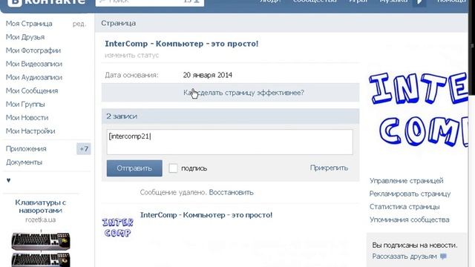Click the 20 января 2014 date value
The height and width of the screenshot is (267, 475).
(208, 75)
